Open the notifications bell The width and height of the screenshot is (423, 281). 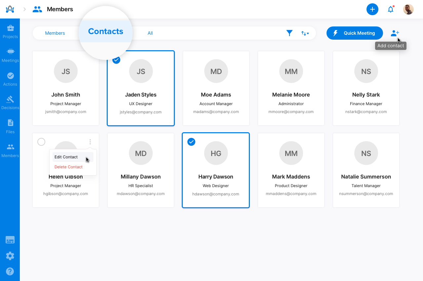pyautogui.click(x=391, y=9)
